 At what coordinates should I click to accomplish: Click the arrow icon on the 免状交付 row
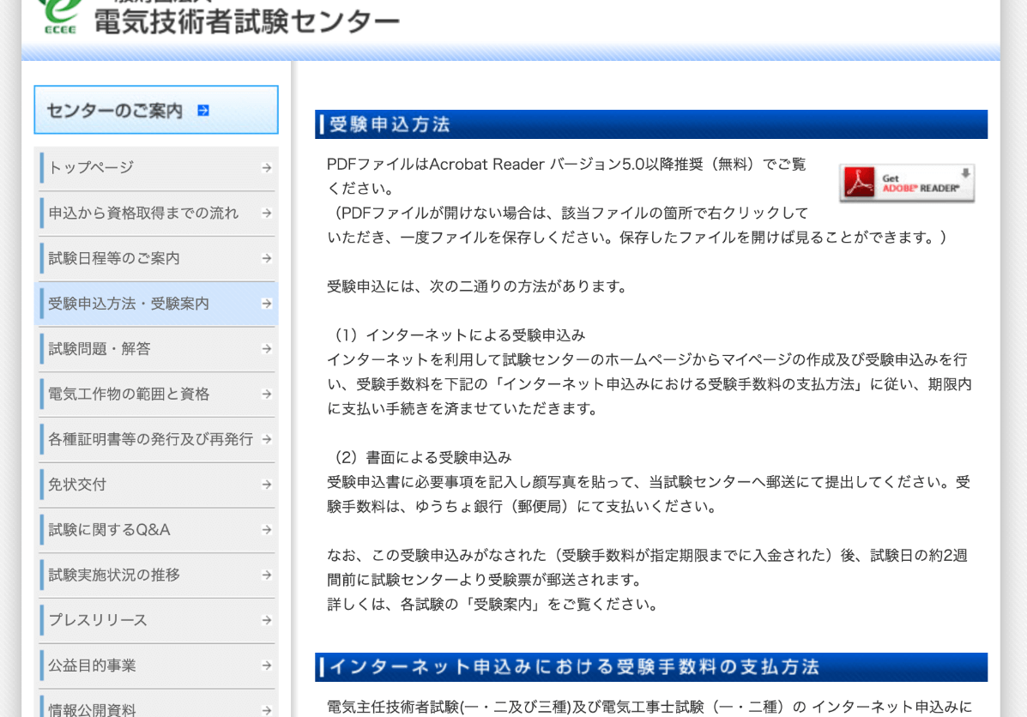pyautogui.click(x=267, y=484)
